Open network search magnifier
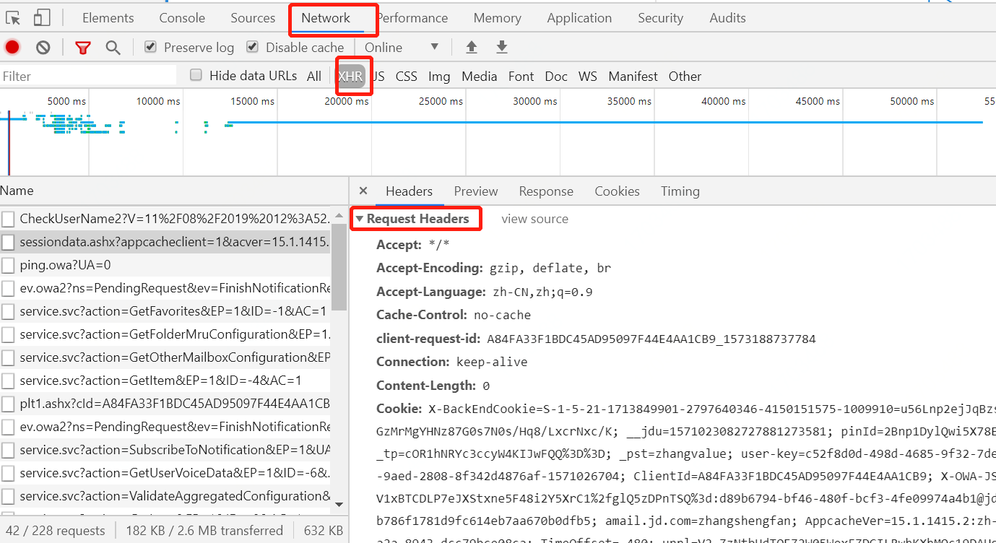 (113, 48)
